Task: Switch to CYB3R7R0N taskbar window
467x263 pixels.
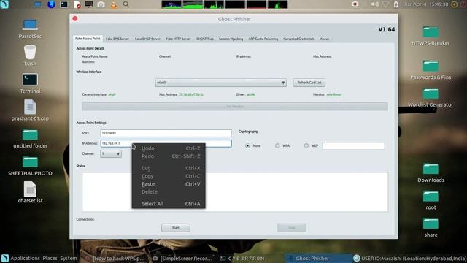Action: (242, 259)
